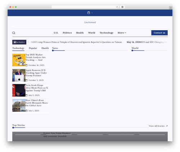Select the Technology sidebar tab
Screen dimensions: 180x152
coord(18,48)
